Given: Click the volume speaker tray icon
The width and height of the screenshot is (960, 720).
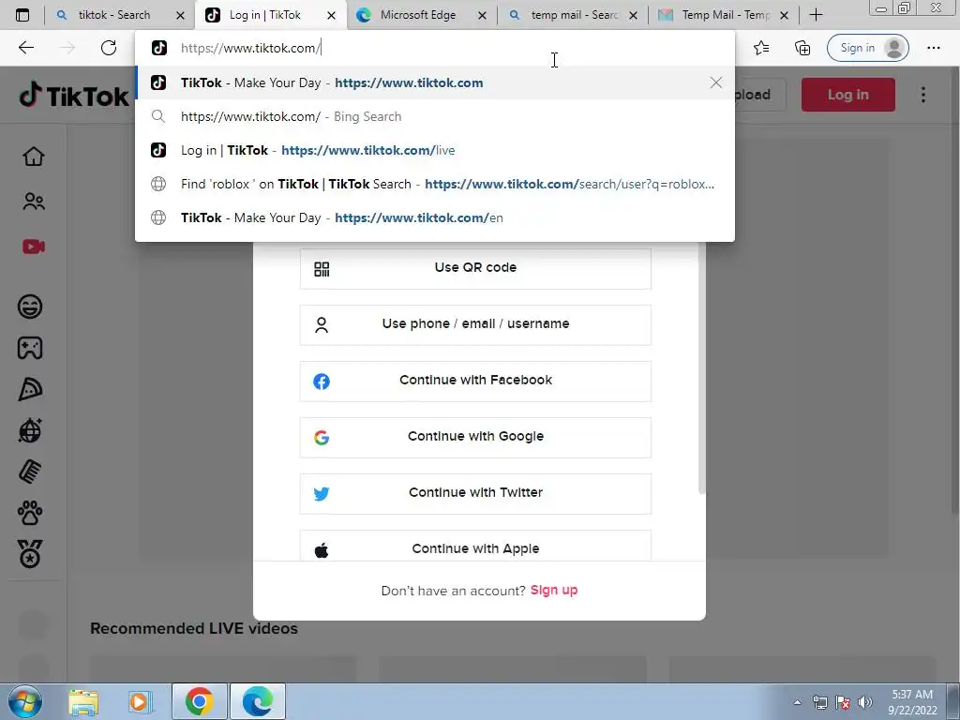Looking at the screenshot, I should 864,702.
